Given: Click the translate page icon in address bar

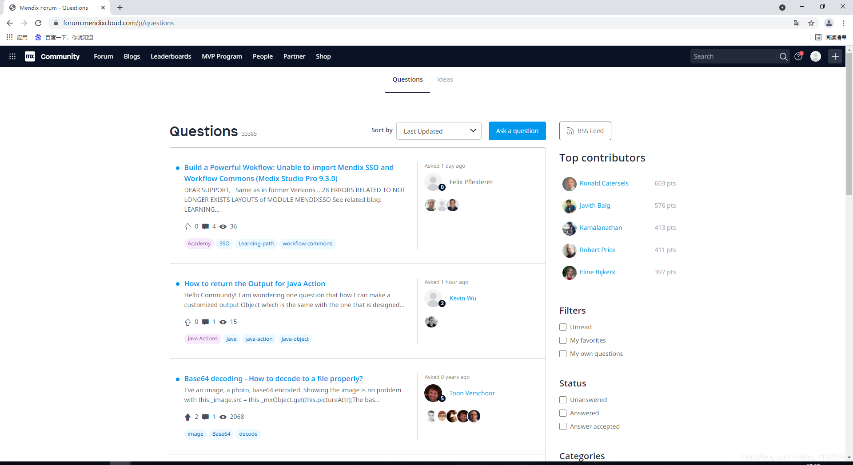Looking at the screenshot, I should click(797, 23).
